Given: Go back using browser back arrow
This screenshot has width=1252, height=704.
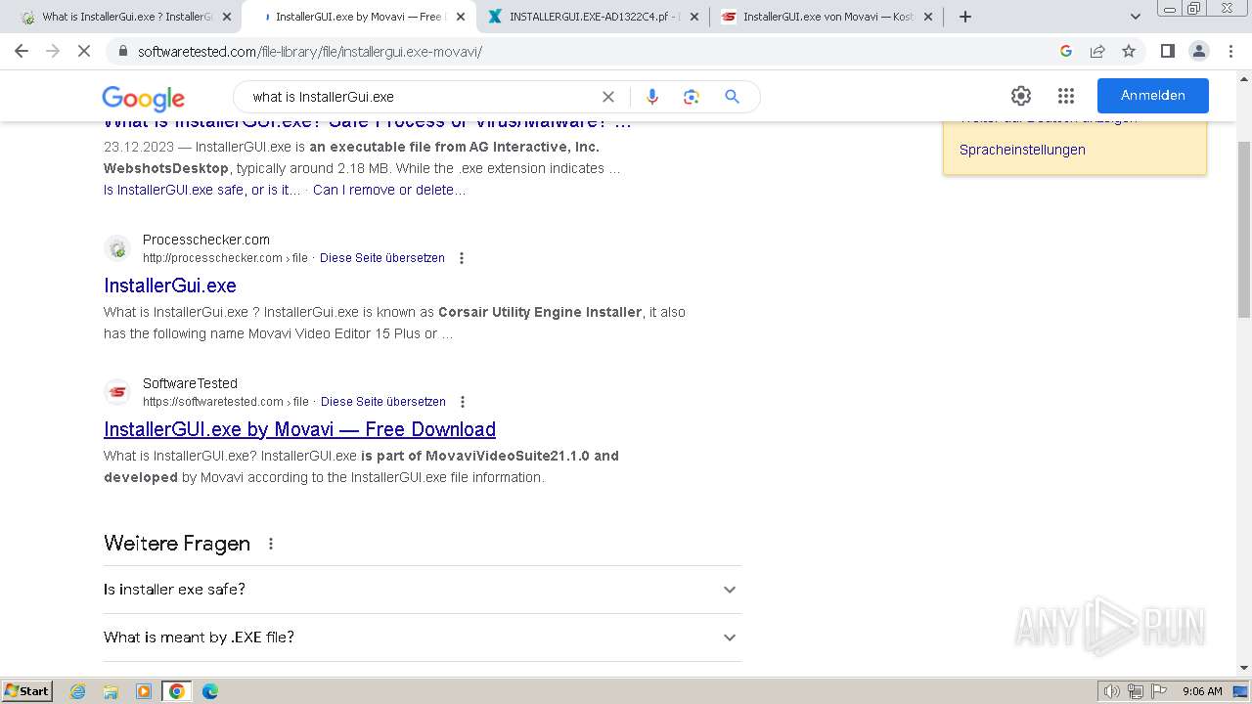Looking at the screenshot, I should [22, 51].
